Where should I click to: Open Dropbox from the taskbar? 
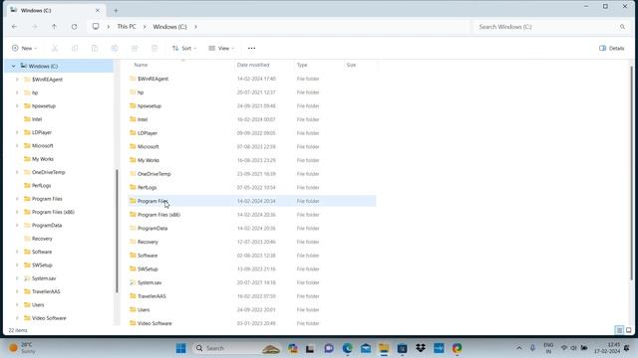point(421,348)
